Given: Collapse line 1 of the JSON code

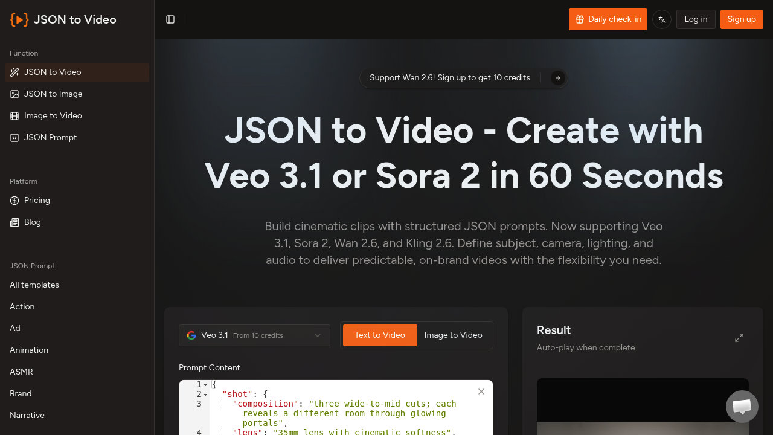Looking at the screenshot, I should pos(205,384).
